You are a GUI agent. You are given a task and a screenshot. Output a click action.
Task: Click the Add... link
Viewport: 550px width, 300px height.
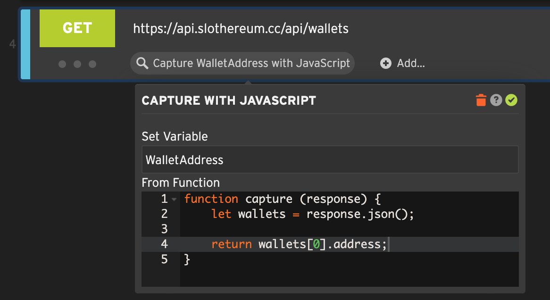pos(411,63)
